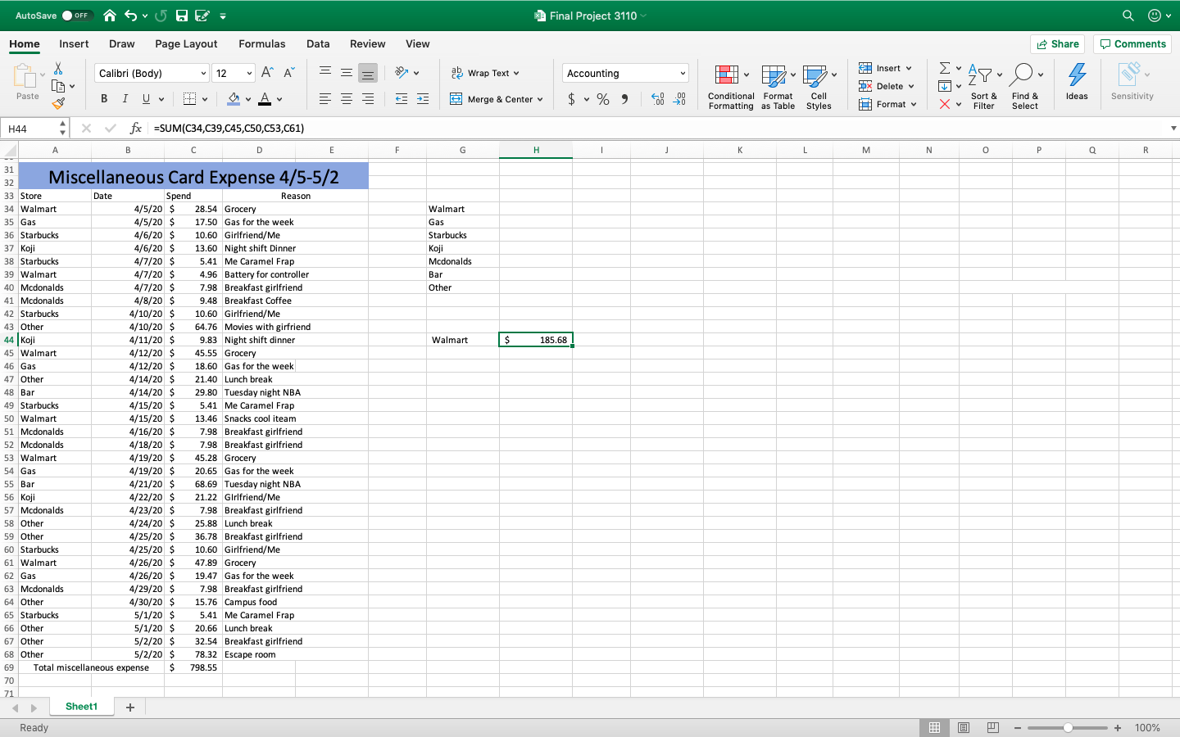Click the zoom in plus button
1180x737 pixels.
[1118, 728]
